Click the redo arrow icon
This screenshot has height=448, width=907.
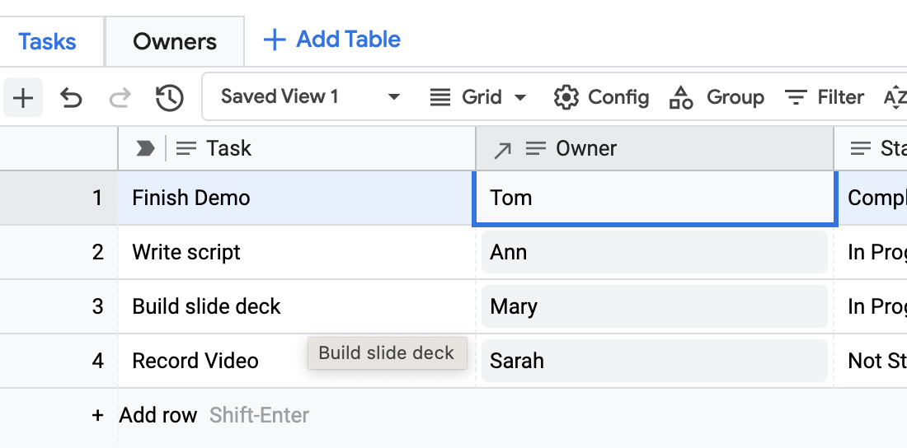pyautogui.click(x=120, y=98)
